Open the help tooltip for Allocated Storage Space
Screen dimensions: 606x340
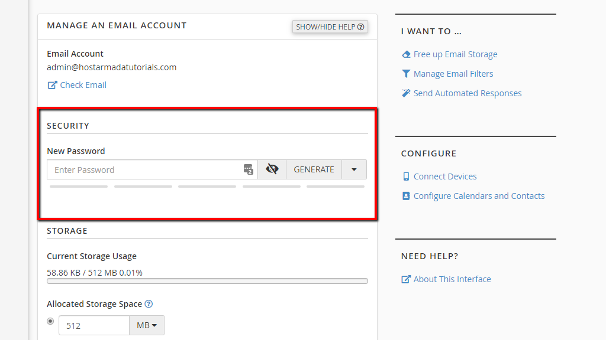click(149, 303)
